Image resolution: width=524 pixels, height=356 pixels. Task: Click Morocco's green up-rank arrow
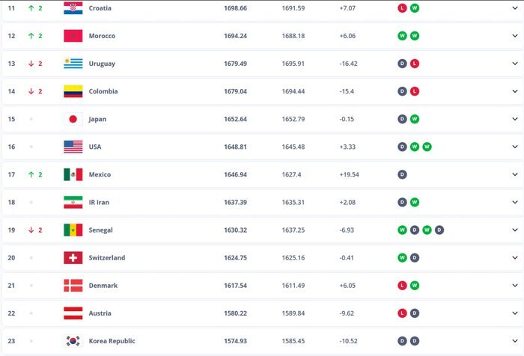[x=31, y=36]
